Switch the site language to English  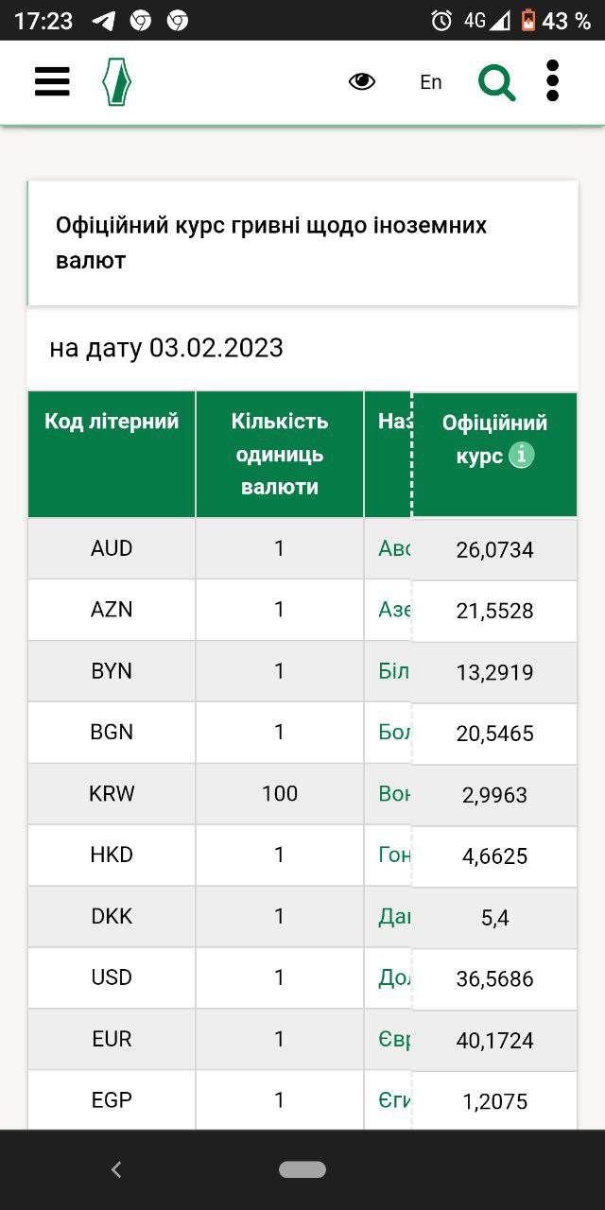click(x=430, y=82)
